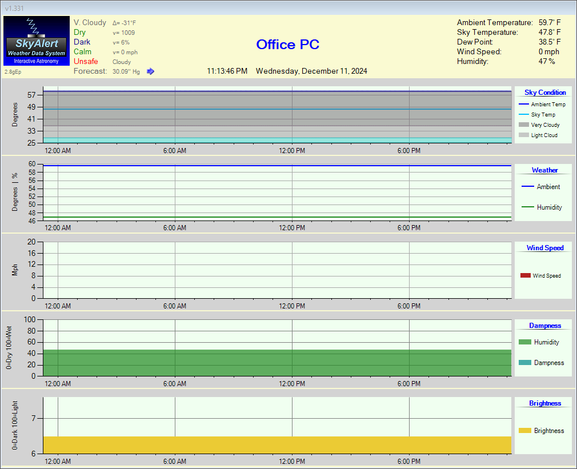Viewport: 577px width, 469px height.
Task: Click the red Wind Speed legend swatch
Action: tap(525, 276)
